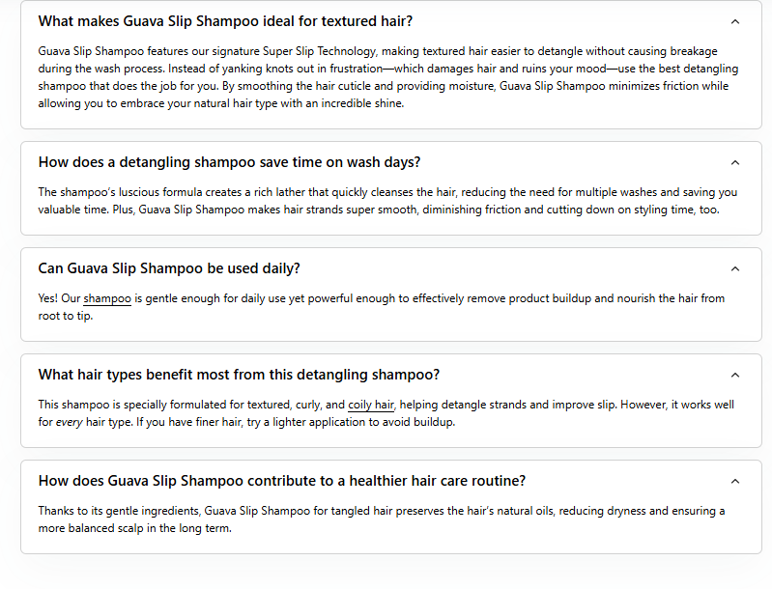Click the italic word 'every'
The image size is (772, 589).
click(x=69, y=423)
